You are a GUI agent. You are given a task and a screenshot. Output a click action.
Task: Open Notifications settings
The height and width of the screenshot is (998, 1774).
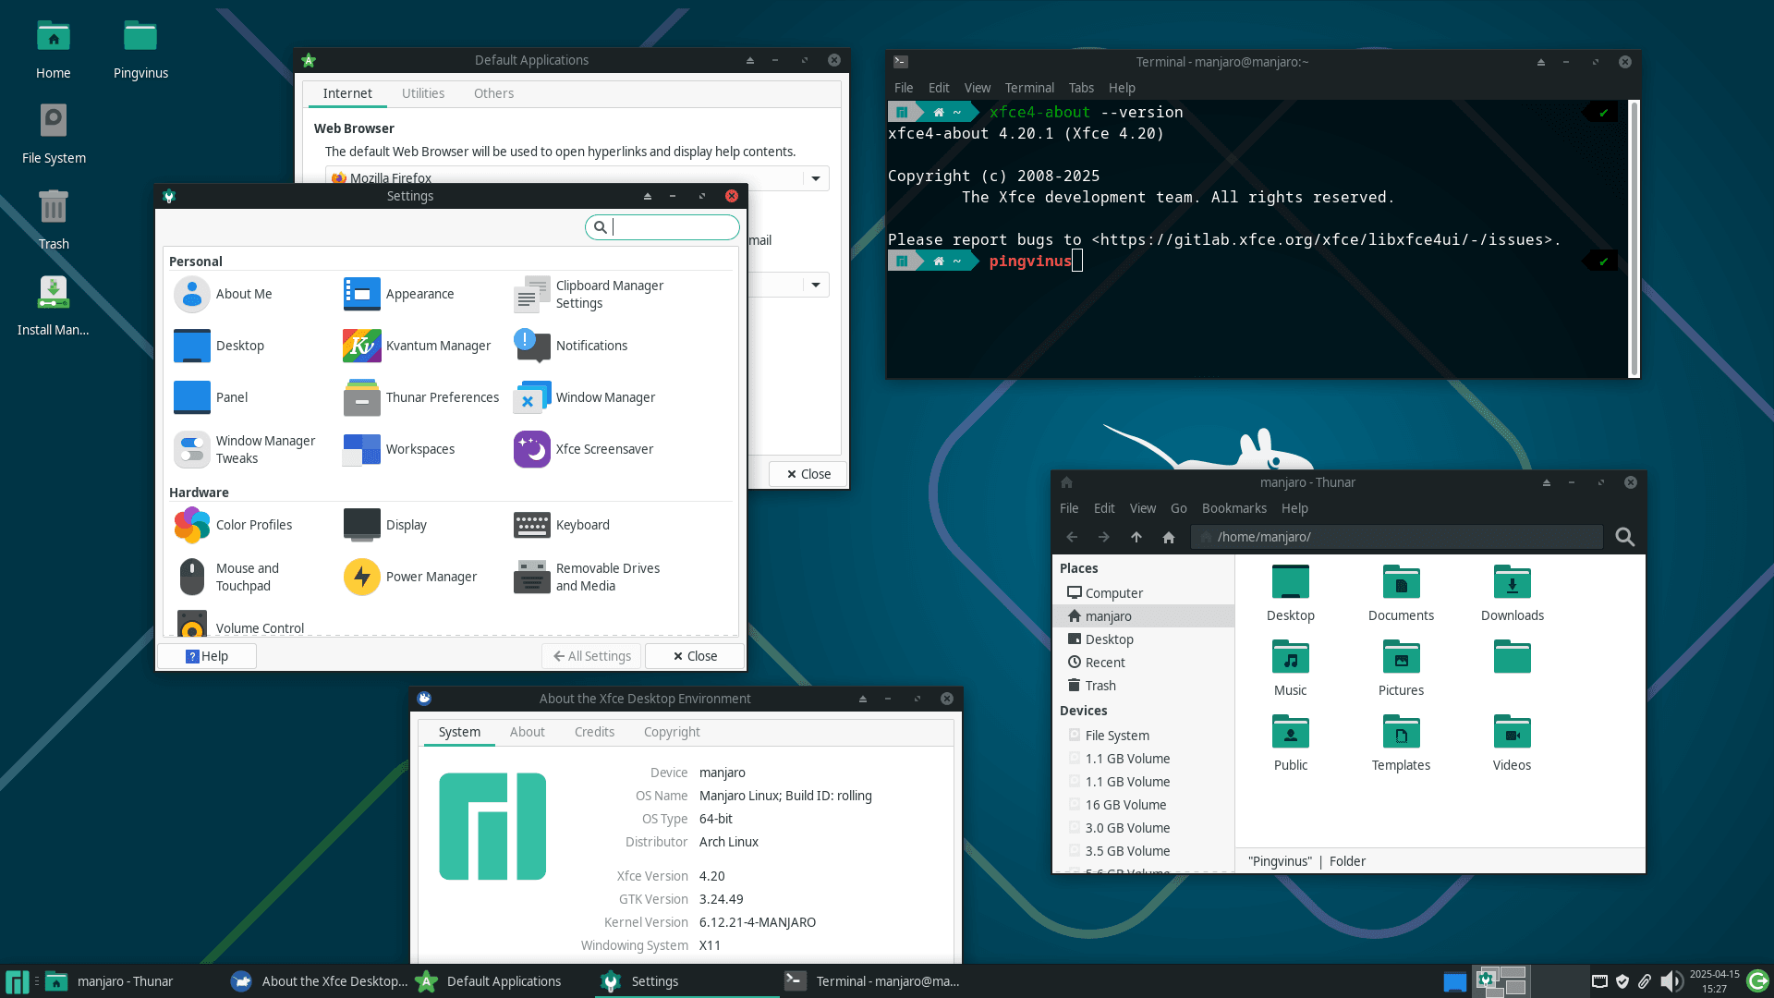pyautogui.click(x=531, y=346)
